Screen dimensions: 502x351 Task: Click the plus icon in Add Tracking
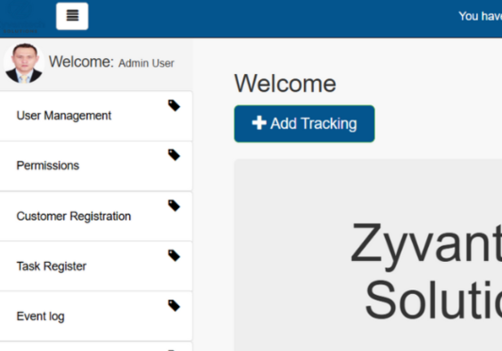point(259,123)
